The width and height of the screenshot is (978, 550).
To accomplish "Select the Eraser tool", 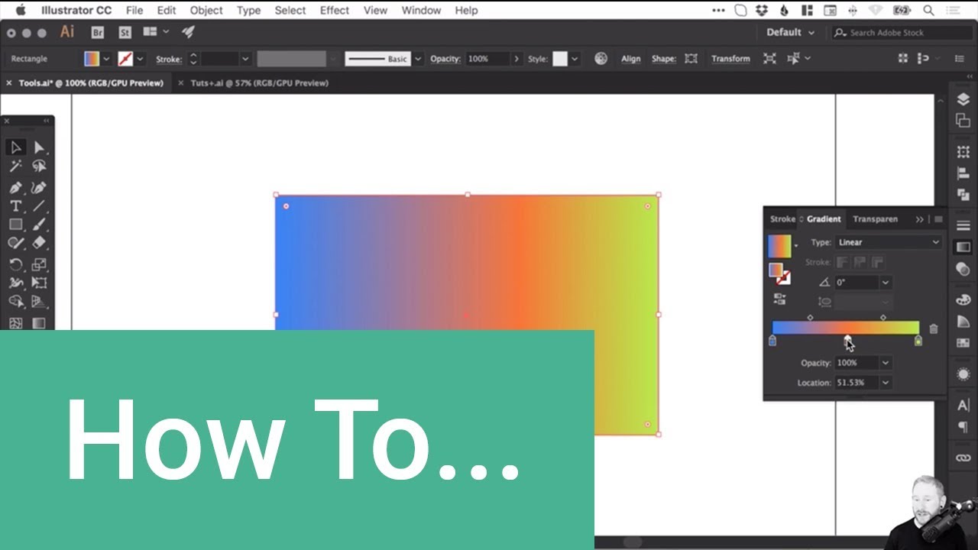I will pyautogui.click(x=39, y=243).
